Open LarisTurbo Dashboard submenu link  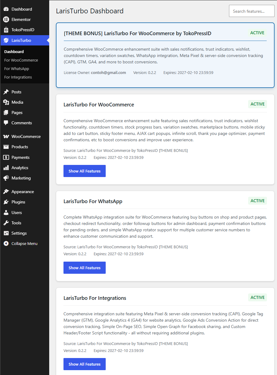pos(14,52)
